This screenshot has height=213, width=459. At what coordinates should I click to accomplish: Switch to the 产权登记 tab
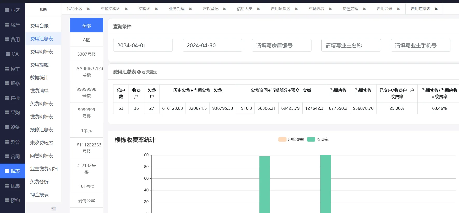click(211, 9)
